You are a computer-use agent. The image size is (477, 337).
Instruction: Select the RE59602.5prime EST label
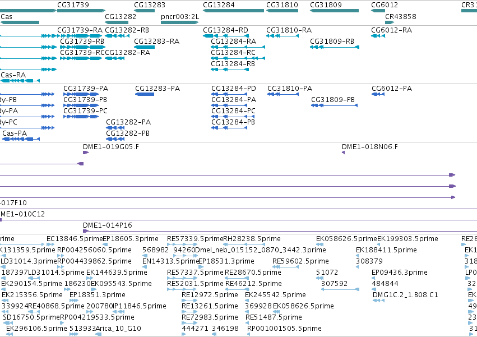(300, 261)
